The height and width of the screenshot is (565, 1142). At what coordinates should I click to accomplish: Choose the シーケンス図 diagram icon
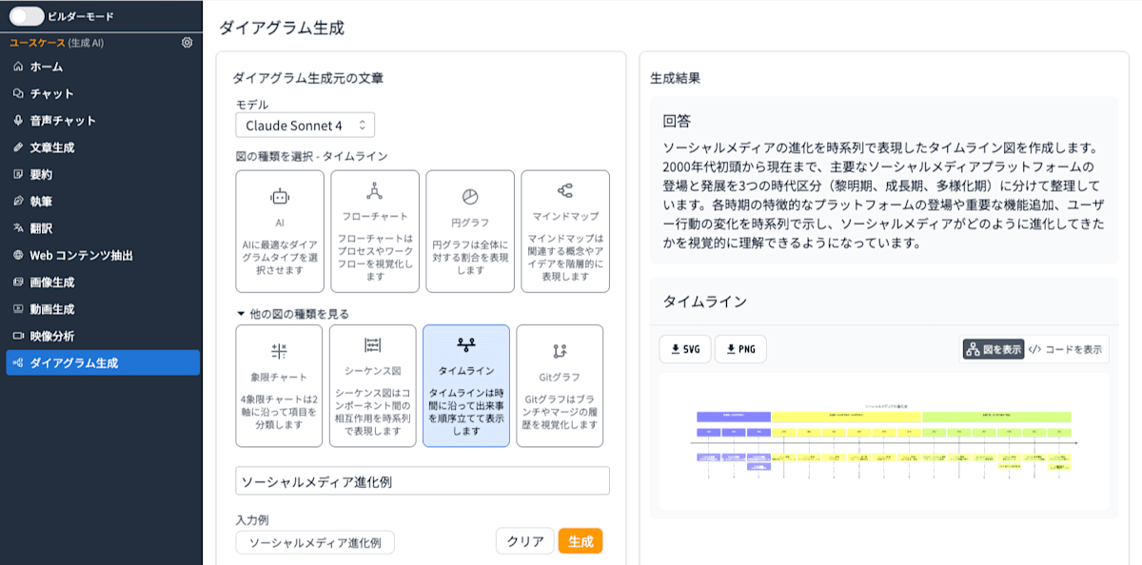pos(373,345)
